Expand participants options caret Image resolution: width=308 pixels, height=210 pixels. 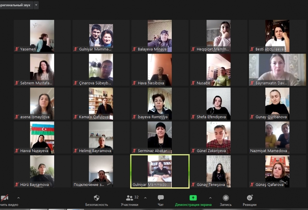[145, 198]
